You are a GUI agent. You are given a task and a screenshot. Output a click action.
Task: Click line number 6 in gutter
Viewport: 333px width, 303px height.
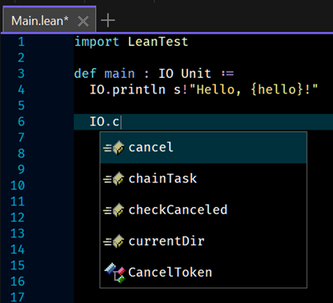(21, 122)
